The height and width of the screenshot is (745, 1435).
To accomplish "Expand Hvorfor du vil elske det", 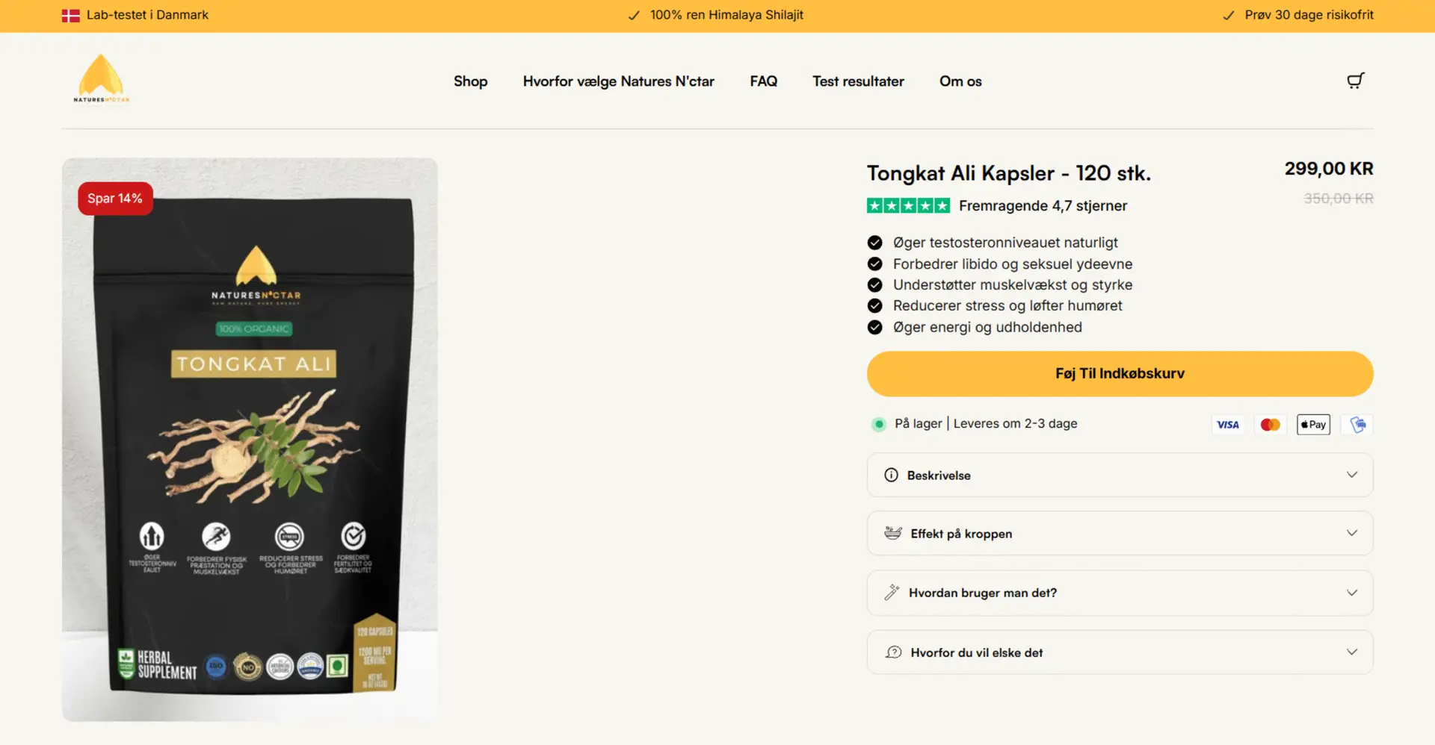I will [1120, 652].
